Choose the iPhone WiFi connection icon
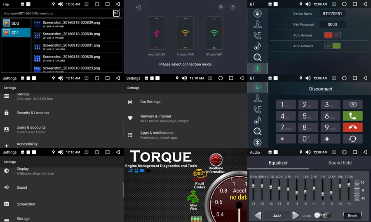371x222 pixels. click(214, 33)
